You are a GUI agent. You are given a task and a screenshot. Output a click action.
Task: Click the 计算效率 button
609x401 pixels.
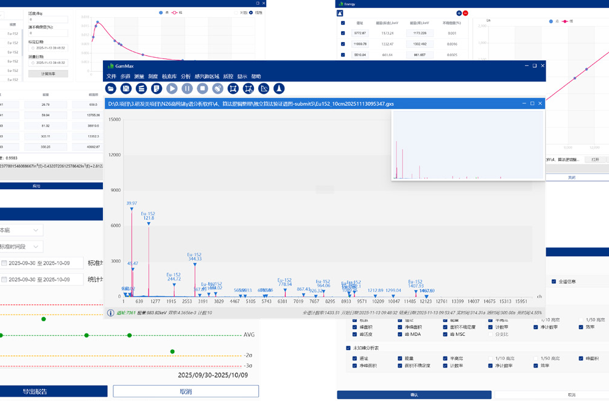tap(49, 74)
